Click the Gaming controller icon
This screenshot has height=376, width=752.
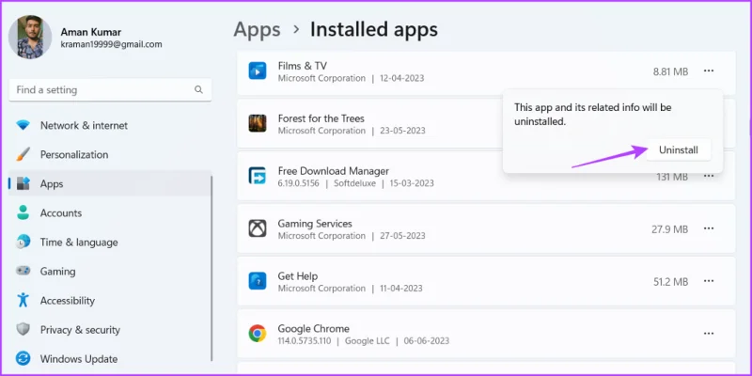click(x=23, y=271)
